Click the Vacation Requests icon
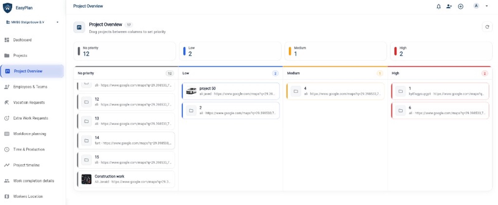This screenshot has height=205, width=498. [x=7, y=102]
